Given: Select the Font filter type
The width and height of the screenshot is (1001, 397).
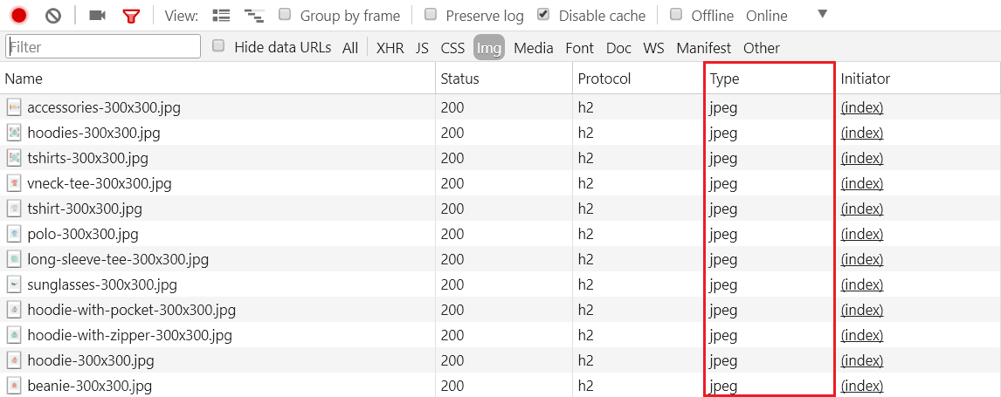Looking at the screenshot, I should (x=579, y=48).
